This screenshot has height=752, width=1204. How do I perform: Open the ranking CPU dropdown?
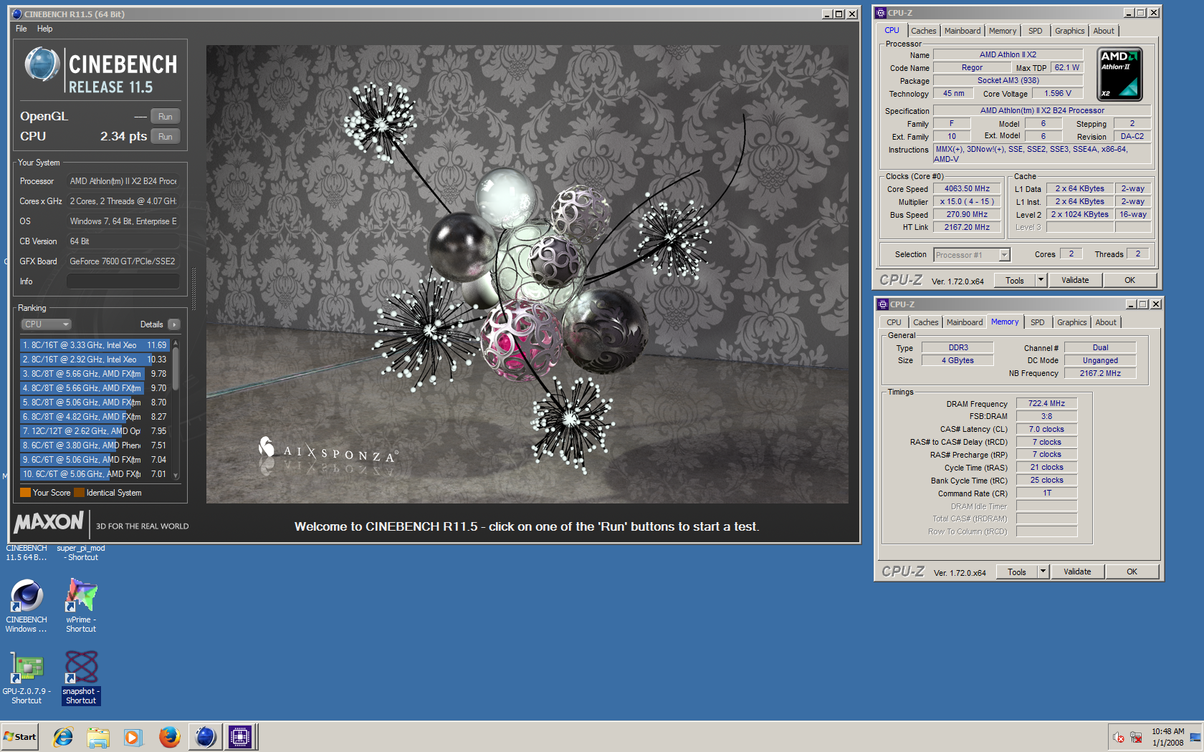click(46, 324)
